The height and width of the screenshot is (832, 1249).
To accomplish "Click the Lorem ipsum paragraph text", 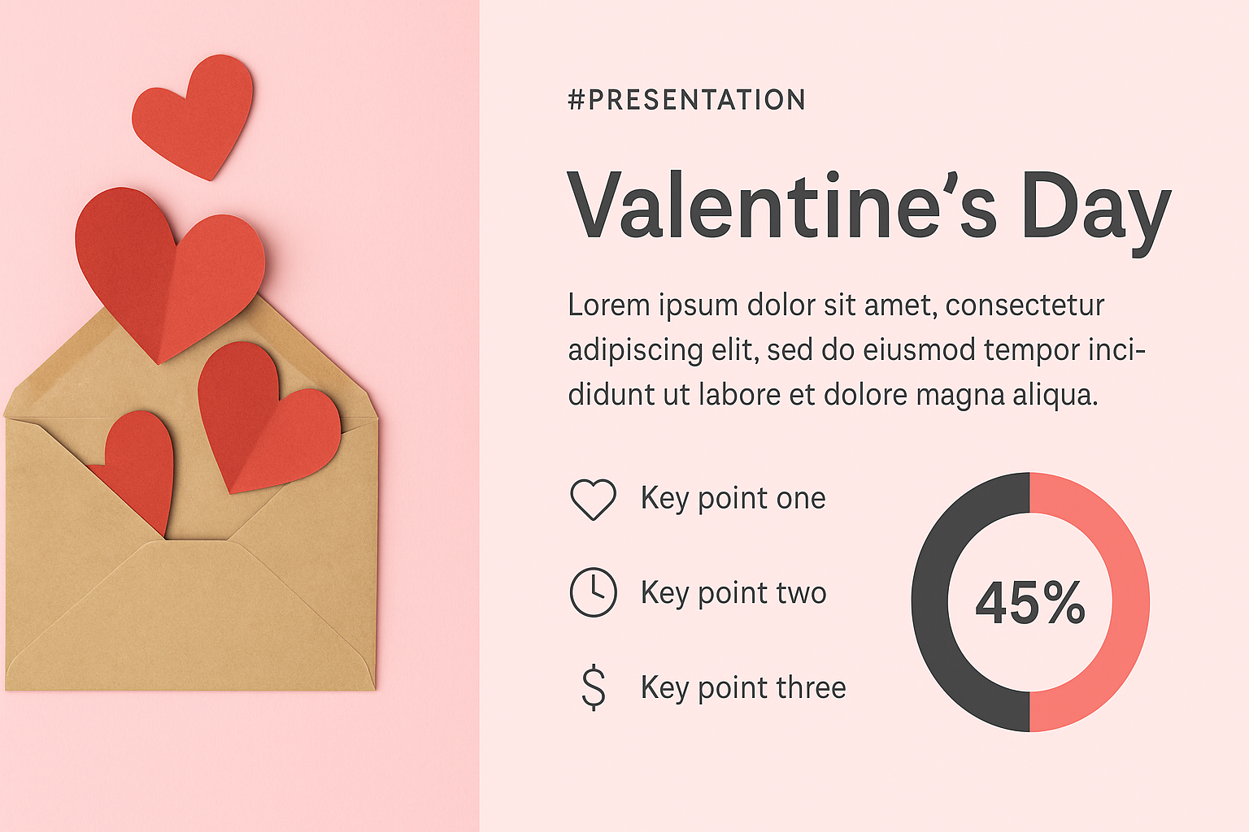I will click(855, 349).
